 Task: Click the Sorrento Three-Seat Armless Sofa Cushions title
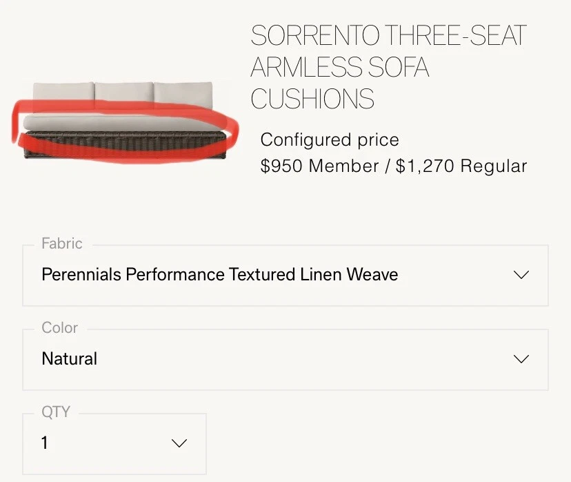tap(388, 67)
